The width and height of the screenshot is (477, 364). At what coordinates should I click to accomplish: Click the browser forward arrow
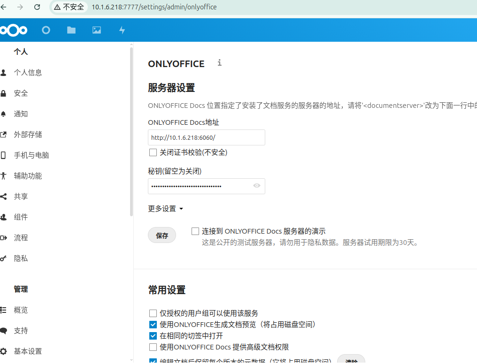click(x=20, y=7)
